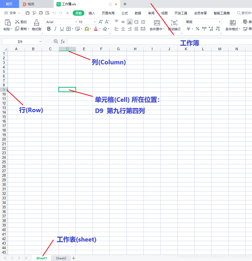Image resolution: width=252 pixels, height=261 pixels.
Task: Click the Copy icon
Action: pyautogui.click(x=17, y=29)
